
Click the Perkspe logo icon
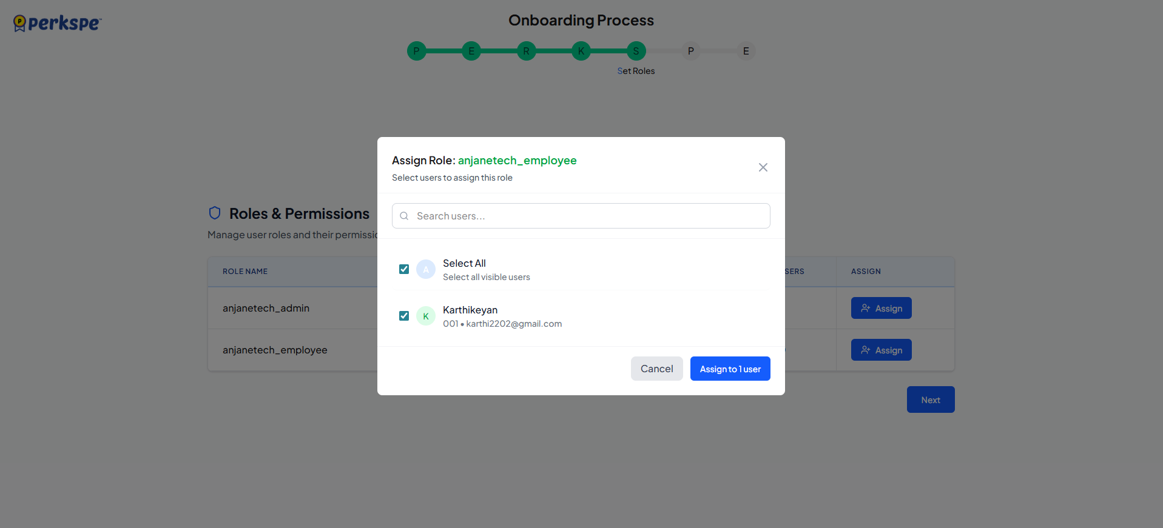20,23
